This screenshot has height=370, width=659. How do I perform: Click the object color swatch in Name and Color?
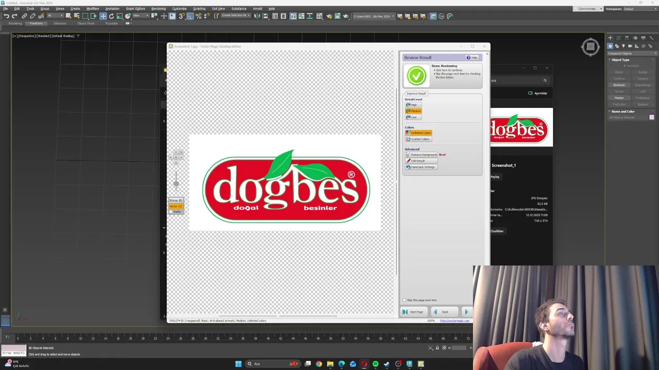pos(651,118)
